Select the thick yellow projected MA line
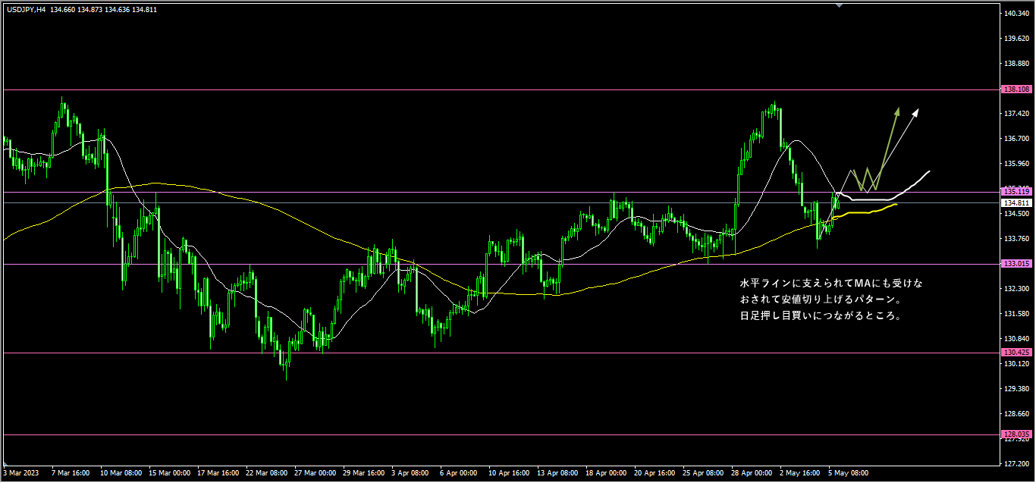Viewport: 1036px width, 483px height. point(868,212)
